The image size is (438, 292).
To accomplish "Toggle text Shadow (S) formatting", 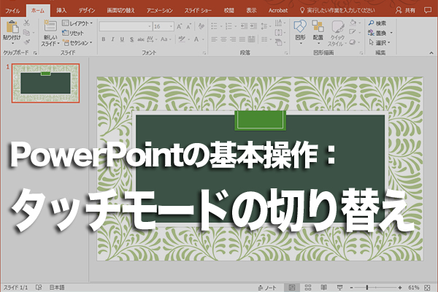I will coord(131,39).
